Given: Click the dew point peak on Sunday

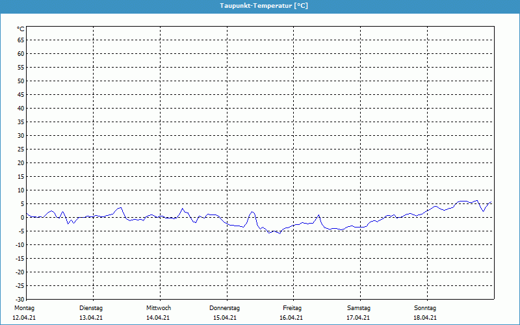Looking at the screenshot, I should [477, 200].
